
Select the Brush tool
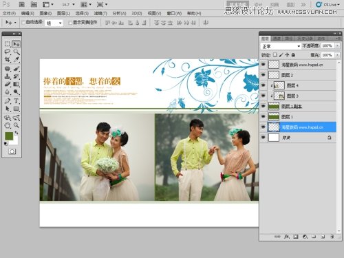tap(16, 69)
